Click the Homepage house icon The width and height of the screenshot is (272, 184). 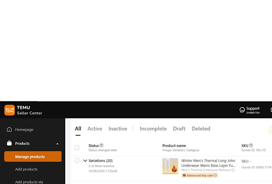point(9,129)
